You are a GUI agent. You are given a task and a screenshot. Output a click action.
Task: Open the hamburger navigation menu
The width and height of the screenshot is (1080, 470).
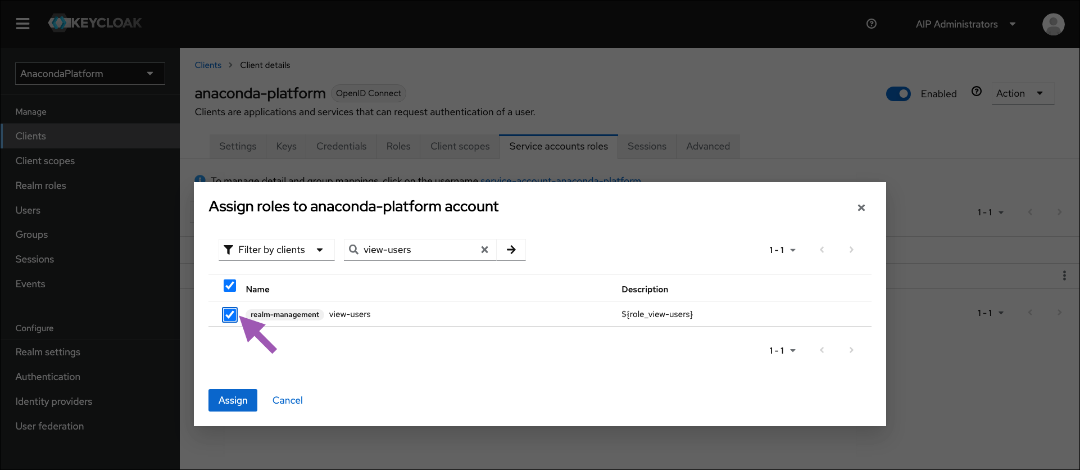click(22, 24)
